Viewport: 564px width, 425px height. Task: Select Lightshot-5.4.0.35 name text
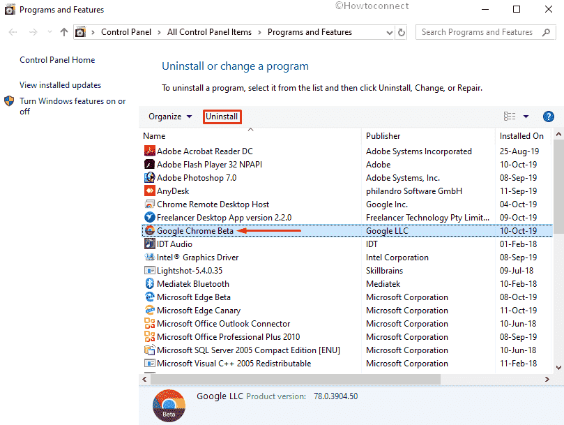point(190,271)
